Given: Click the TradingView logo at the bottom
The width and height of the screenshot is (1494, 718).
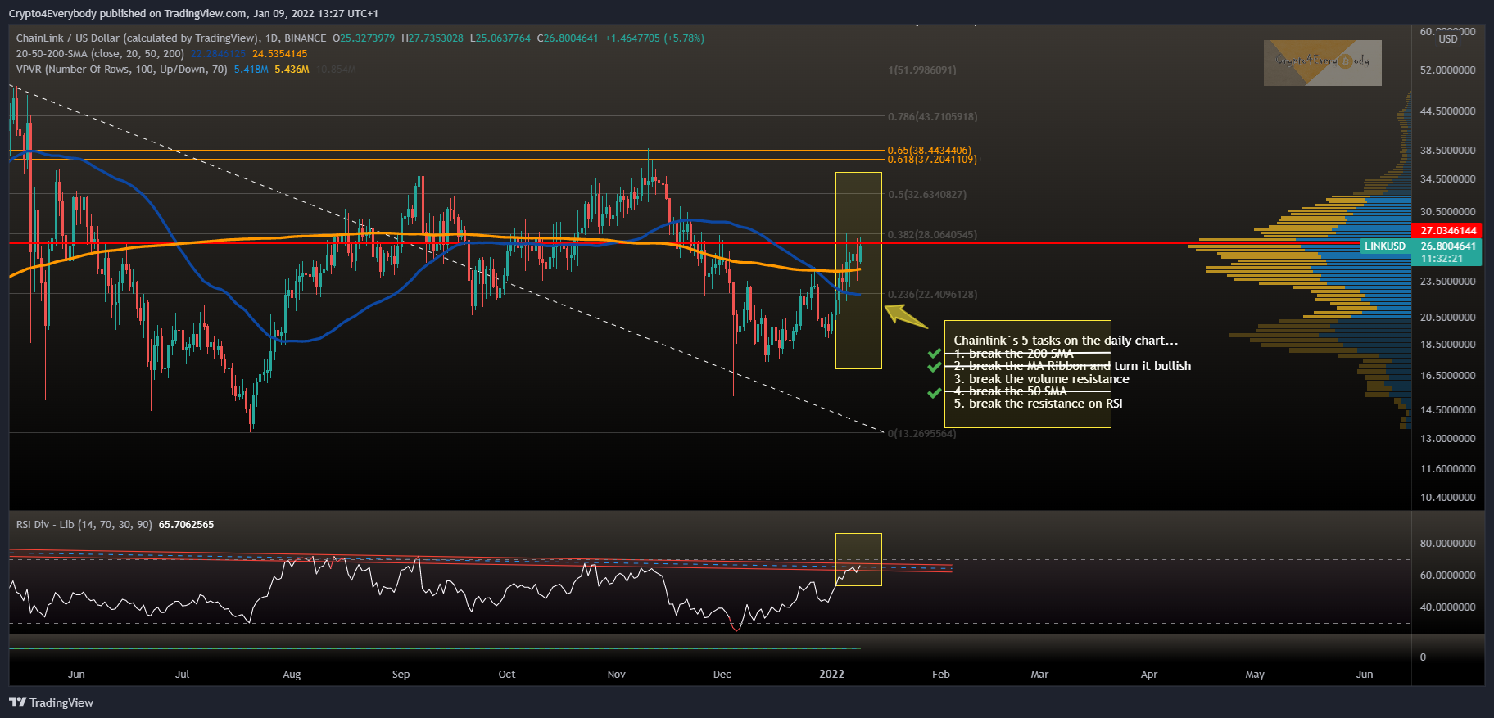Looking at the screenshot, I should pyautogui.click(x=51, y=702).
